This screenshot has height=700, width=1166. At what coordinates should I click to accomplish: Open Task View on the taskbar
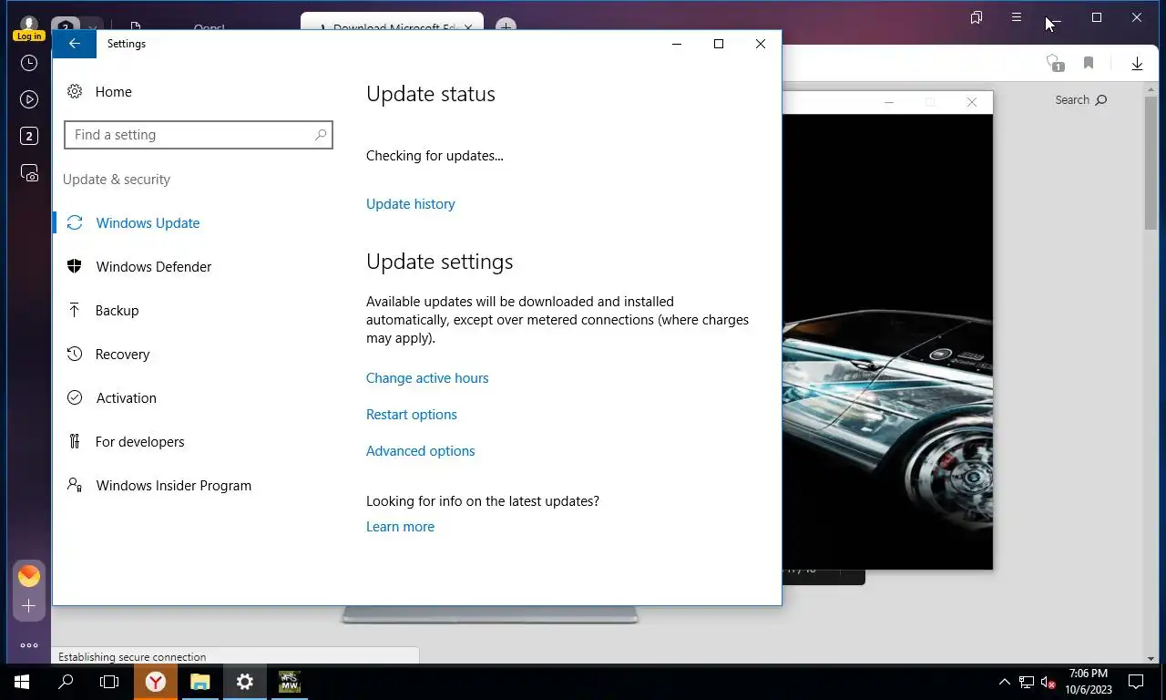point(109,682)
